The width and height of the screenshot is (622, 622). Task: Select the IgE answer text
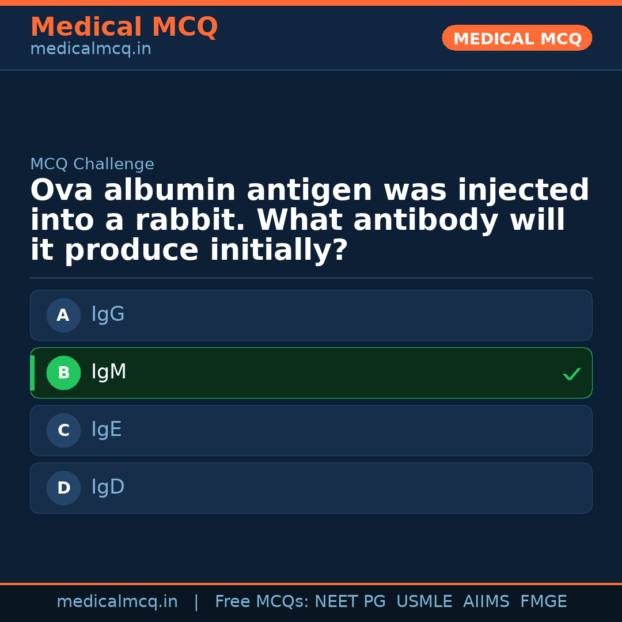[107, 430]
